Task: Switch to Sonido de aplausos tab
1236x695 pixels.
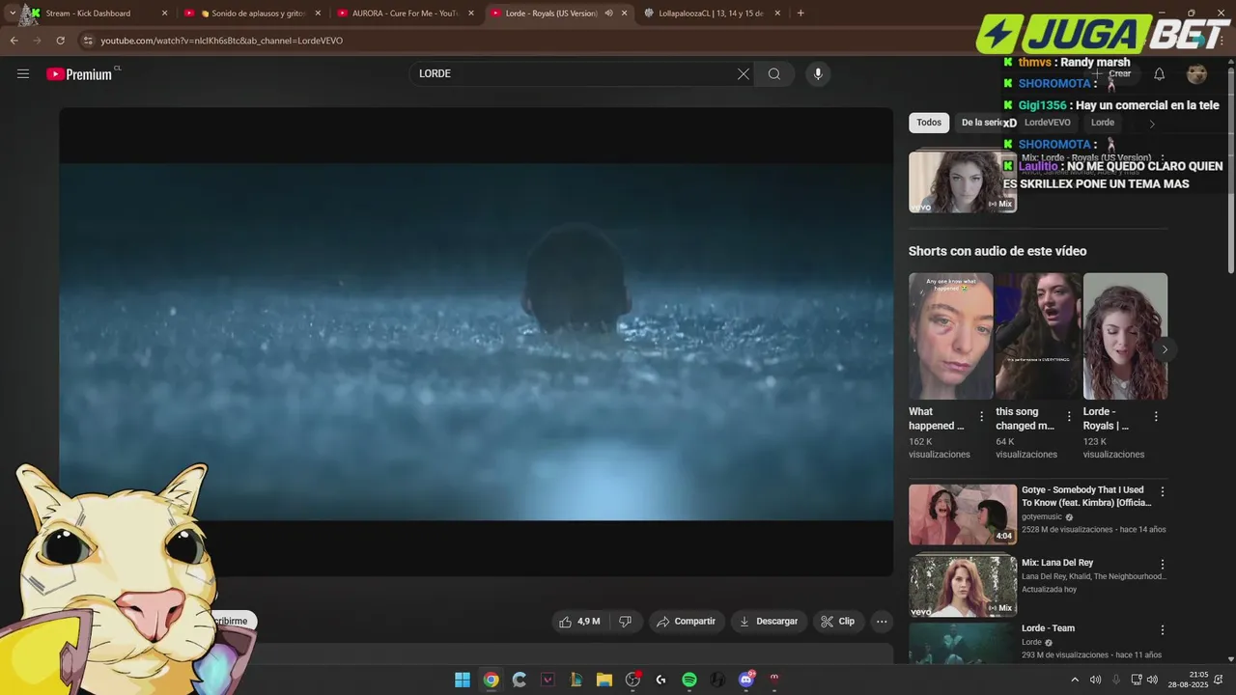Action: coord(252,14)
